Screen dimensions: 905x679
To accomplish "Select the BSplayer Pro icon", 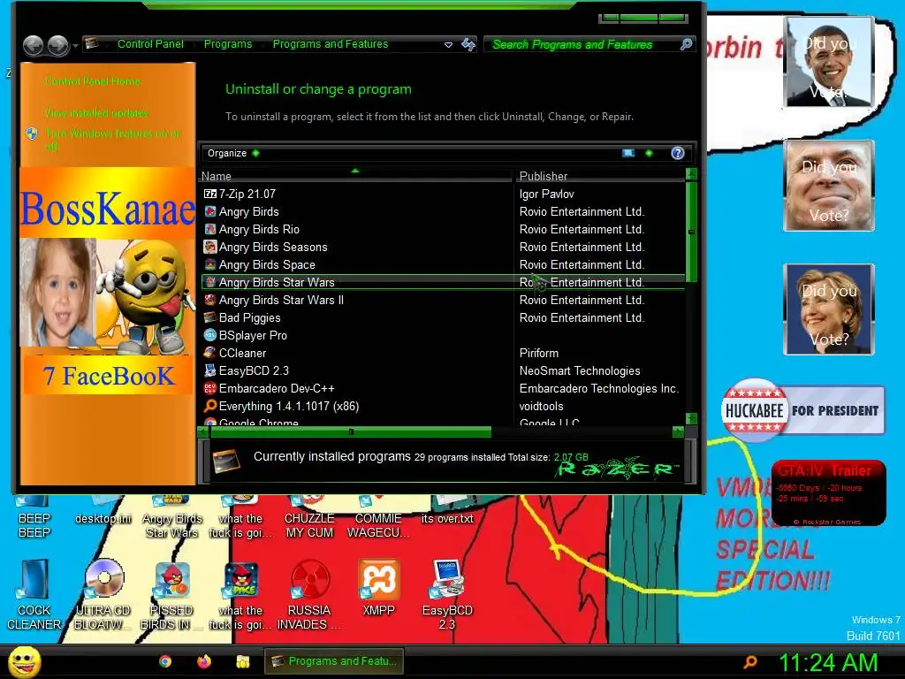I will [210, 335].
